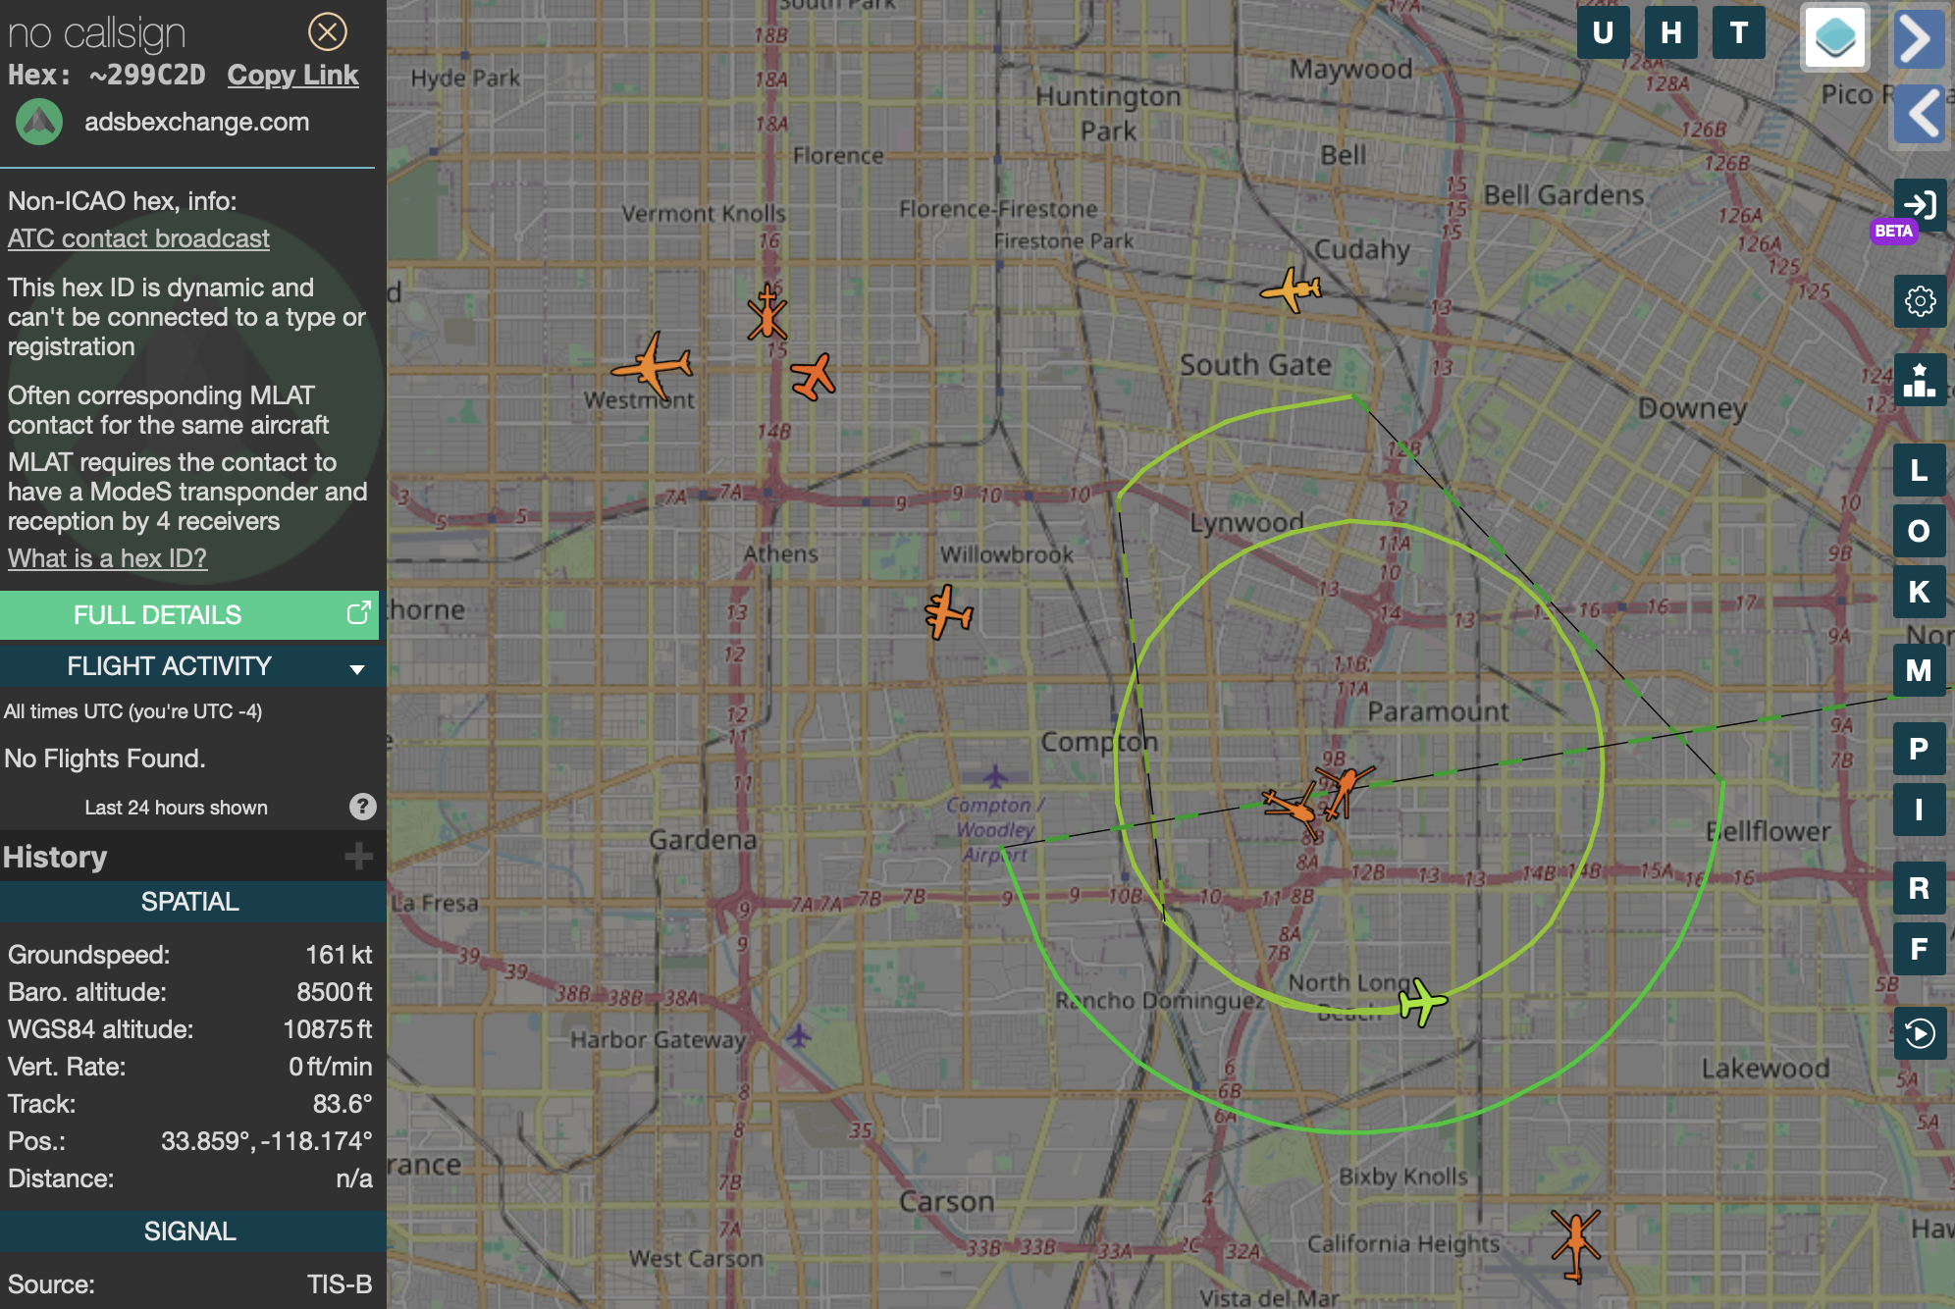Open the statistics leaderboard icon

coord(1919,380)
